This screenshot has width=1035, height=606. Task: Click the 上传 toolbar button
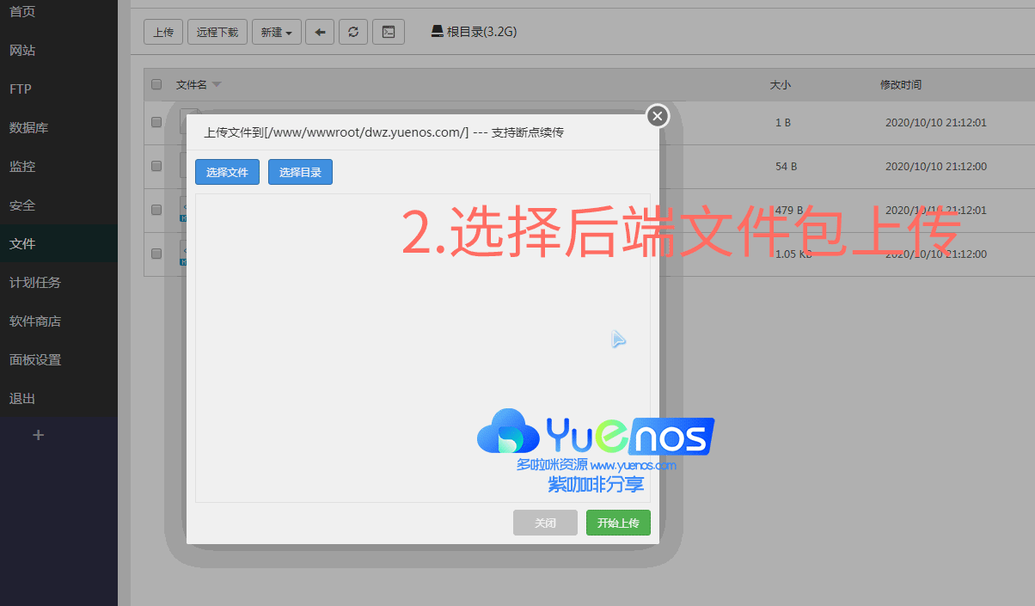(163, 32)
